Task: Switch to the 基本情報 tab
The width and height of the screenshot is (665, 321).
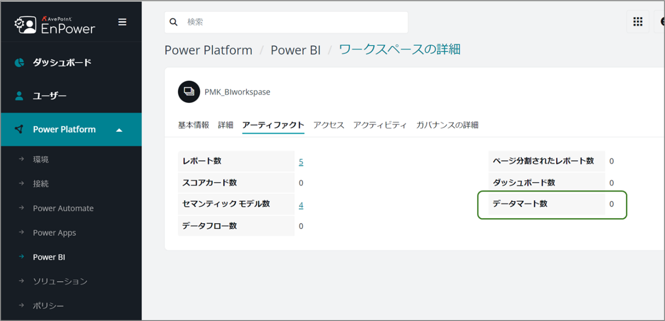Action: (193, 125)
